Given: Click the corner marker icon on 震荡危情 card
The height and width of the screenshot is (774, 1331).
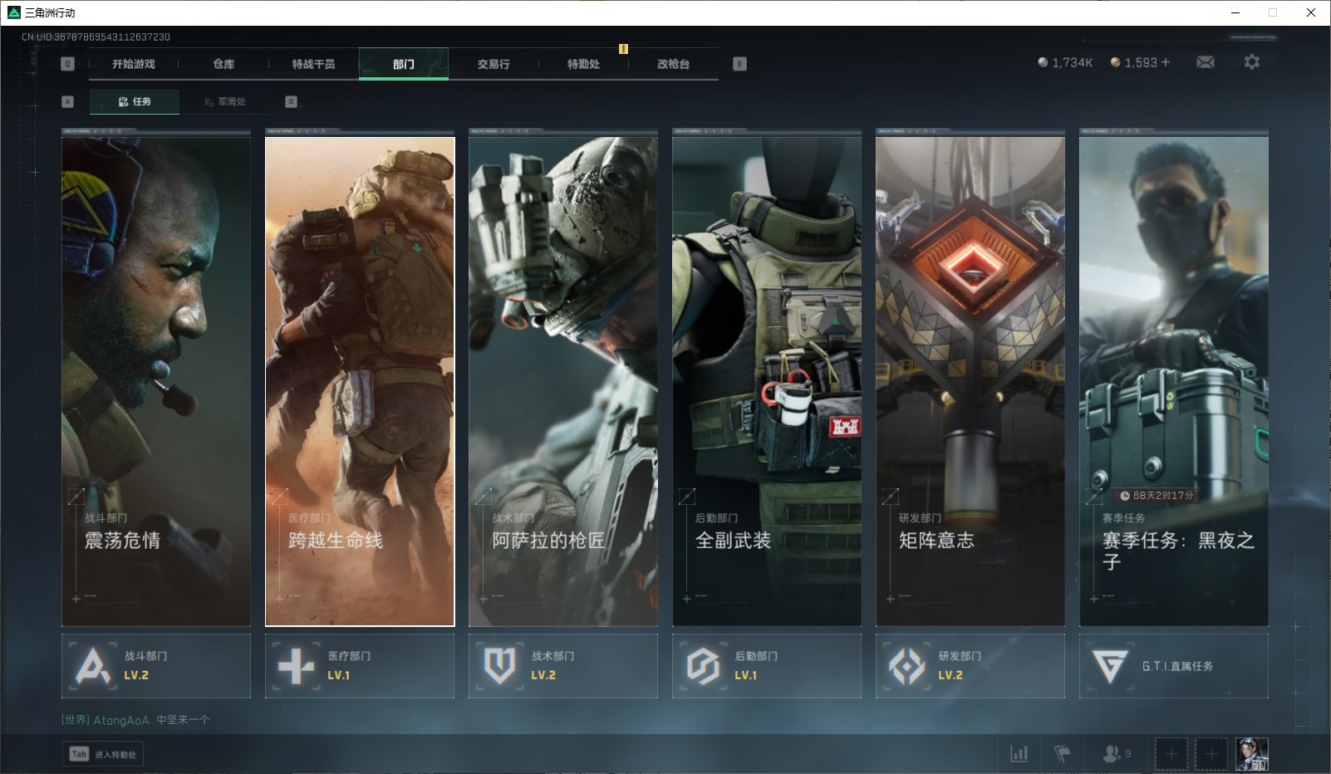Looking at the screenshot, I should (76, 497).
